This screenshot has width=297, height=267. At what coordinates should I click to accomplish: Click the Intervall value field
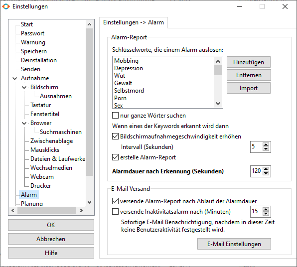tap(257, 147)
